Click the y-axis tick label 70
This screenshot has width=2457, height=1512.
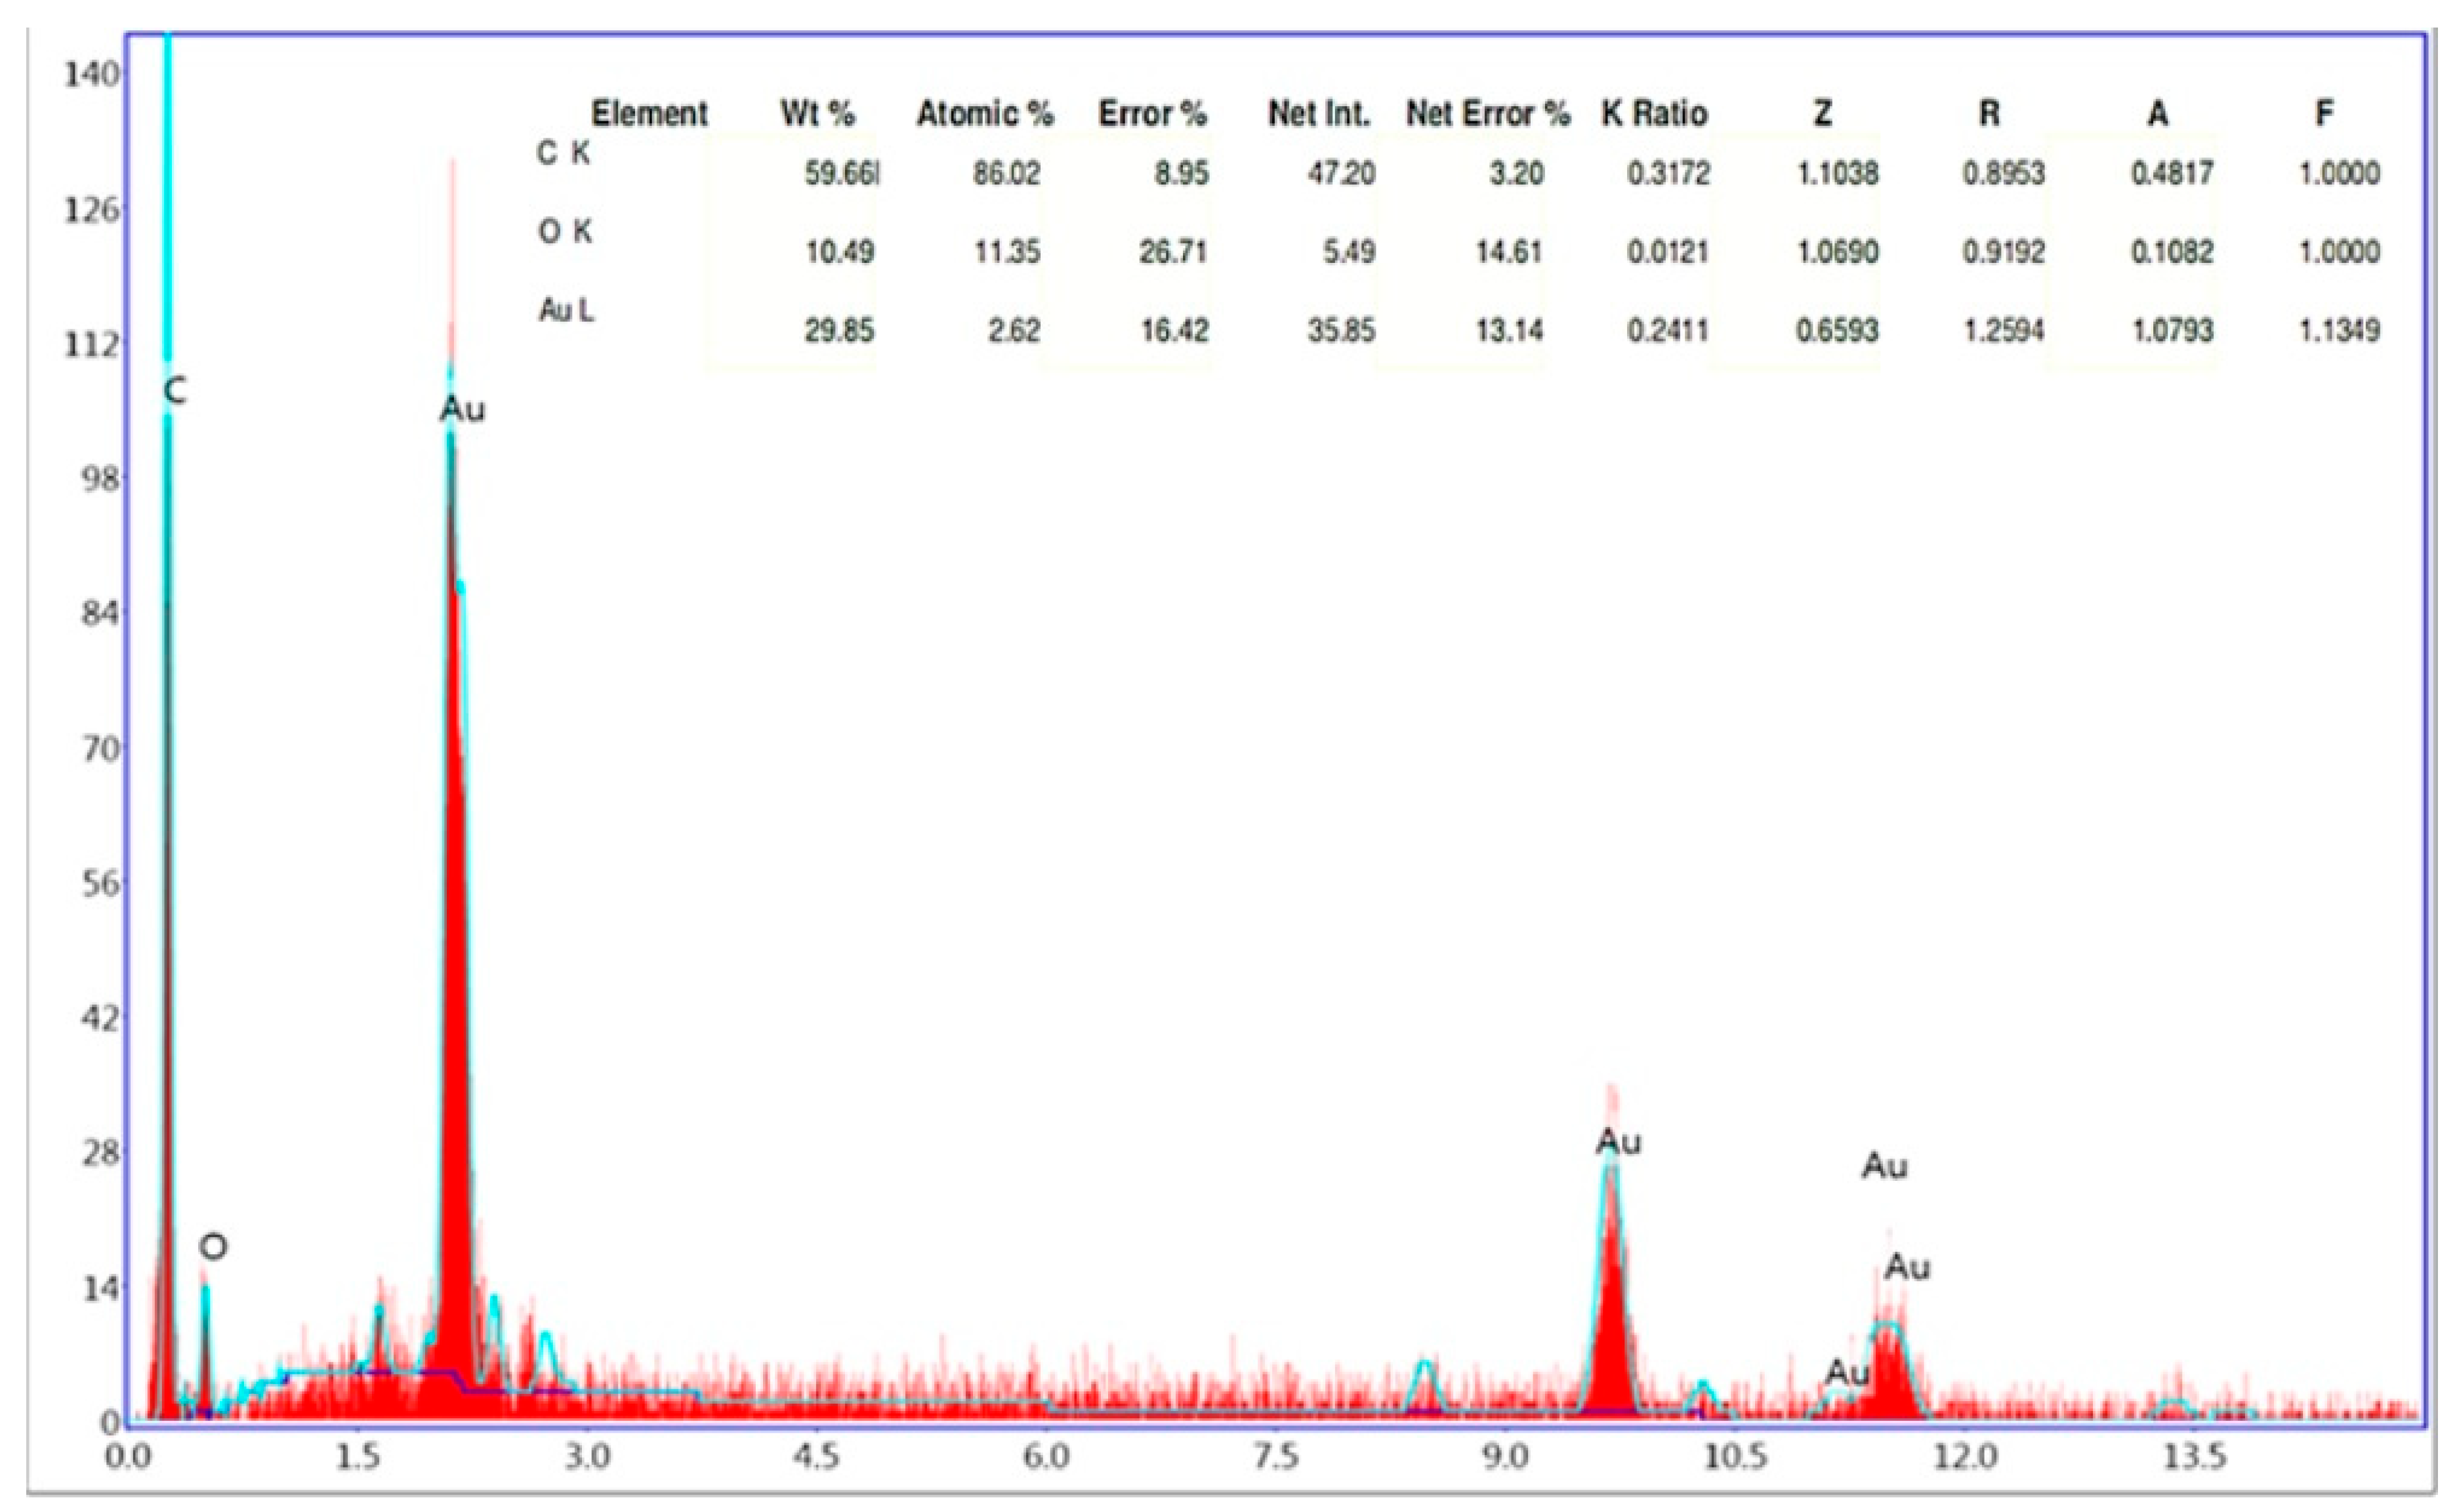(100, 749)
